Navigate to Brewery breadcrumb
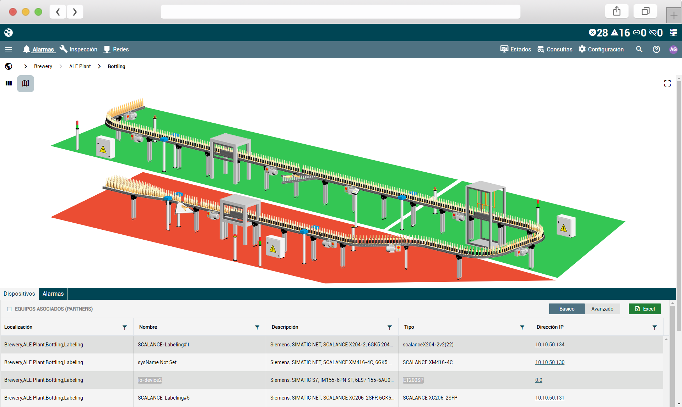The image size is (682, 407). [43, 66]
